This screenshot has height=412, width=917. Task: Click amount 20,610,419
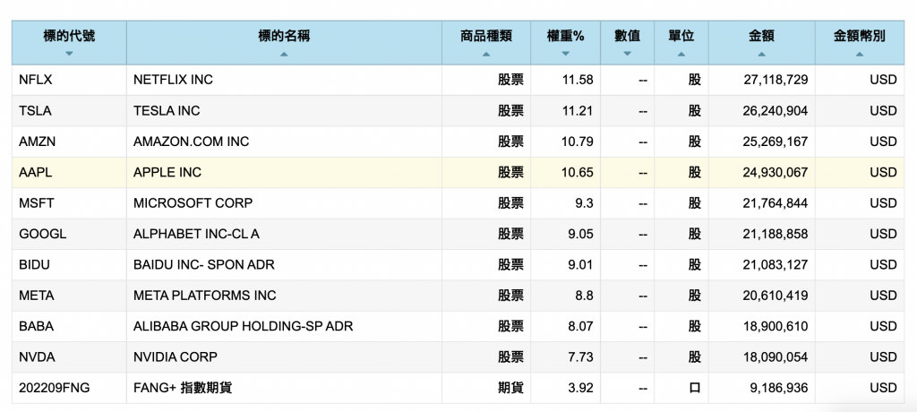pos(776,296)
